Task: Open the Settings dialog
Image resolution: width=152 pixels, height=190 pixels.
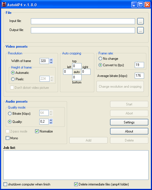Action: coord(129,122)
